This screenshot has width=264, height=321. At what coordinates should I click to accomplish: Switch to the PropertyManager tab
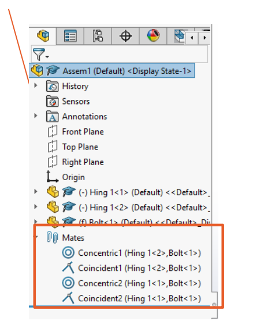pos(70,36)
